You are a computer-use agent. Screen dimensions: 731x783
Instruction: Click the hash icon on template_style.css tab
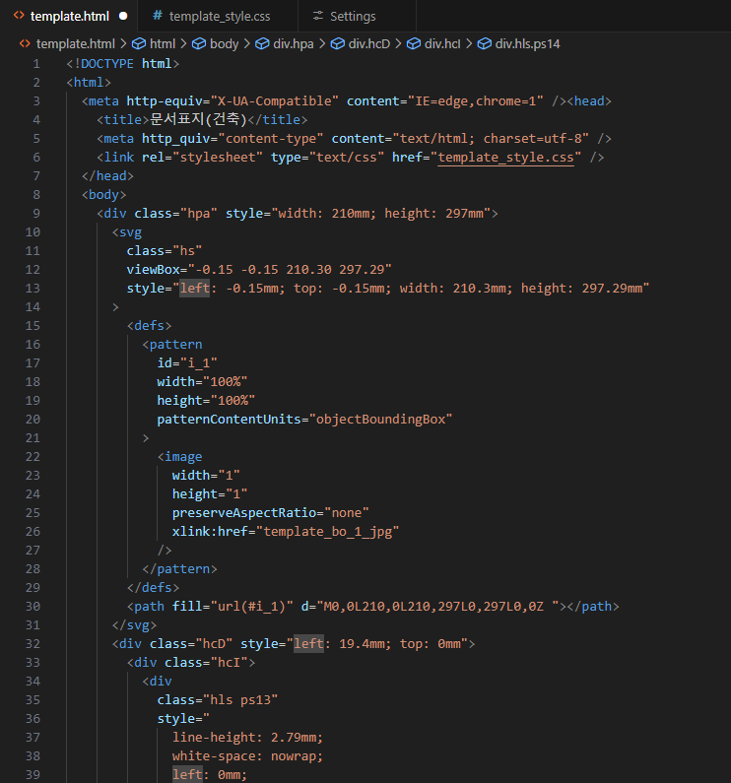tap(158, 16)
